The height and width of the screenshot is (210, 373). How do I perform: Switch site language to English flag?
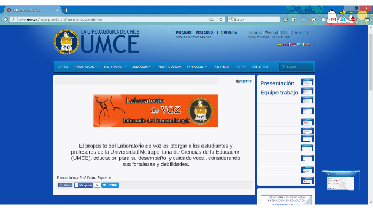285,44
